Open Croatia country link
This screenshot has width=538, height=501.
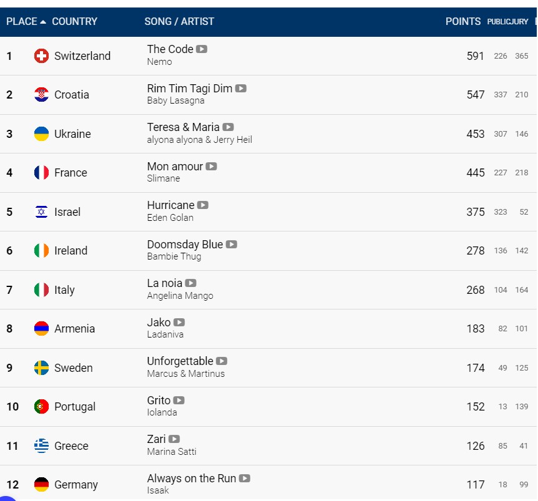coord(72,95)
